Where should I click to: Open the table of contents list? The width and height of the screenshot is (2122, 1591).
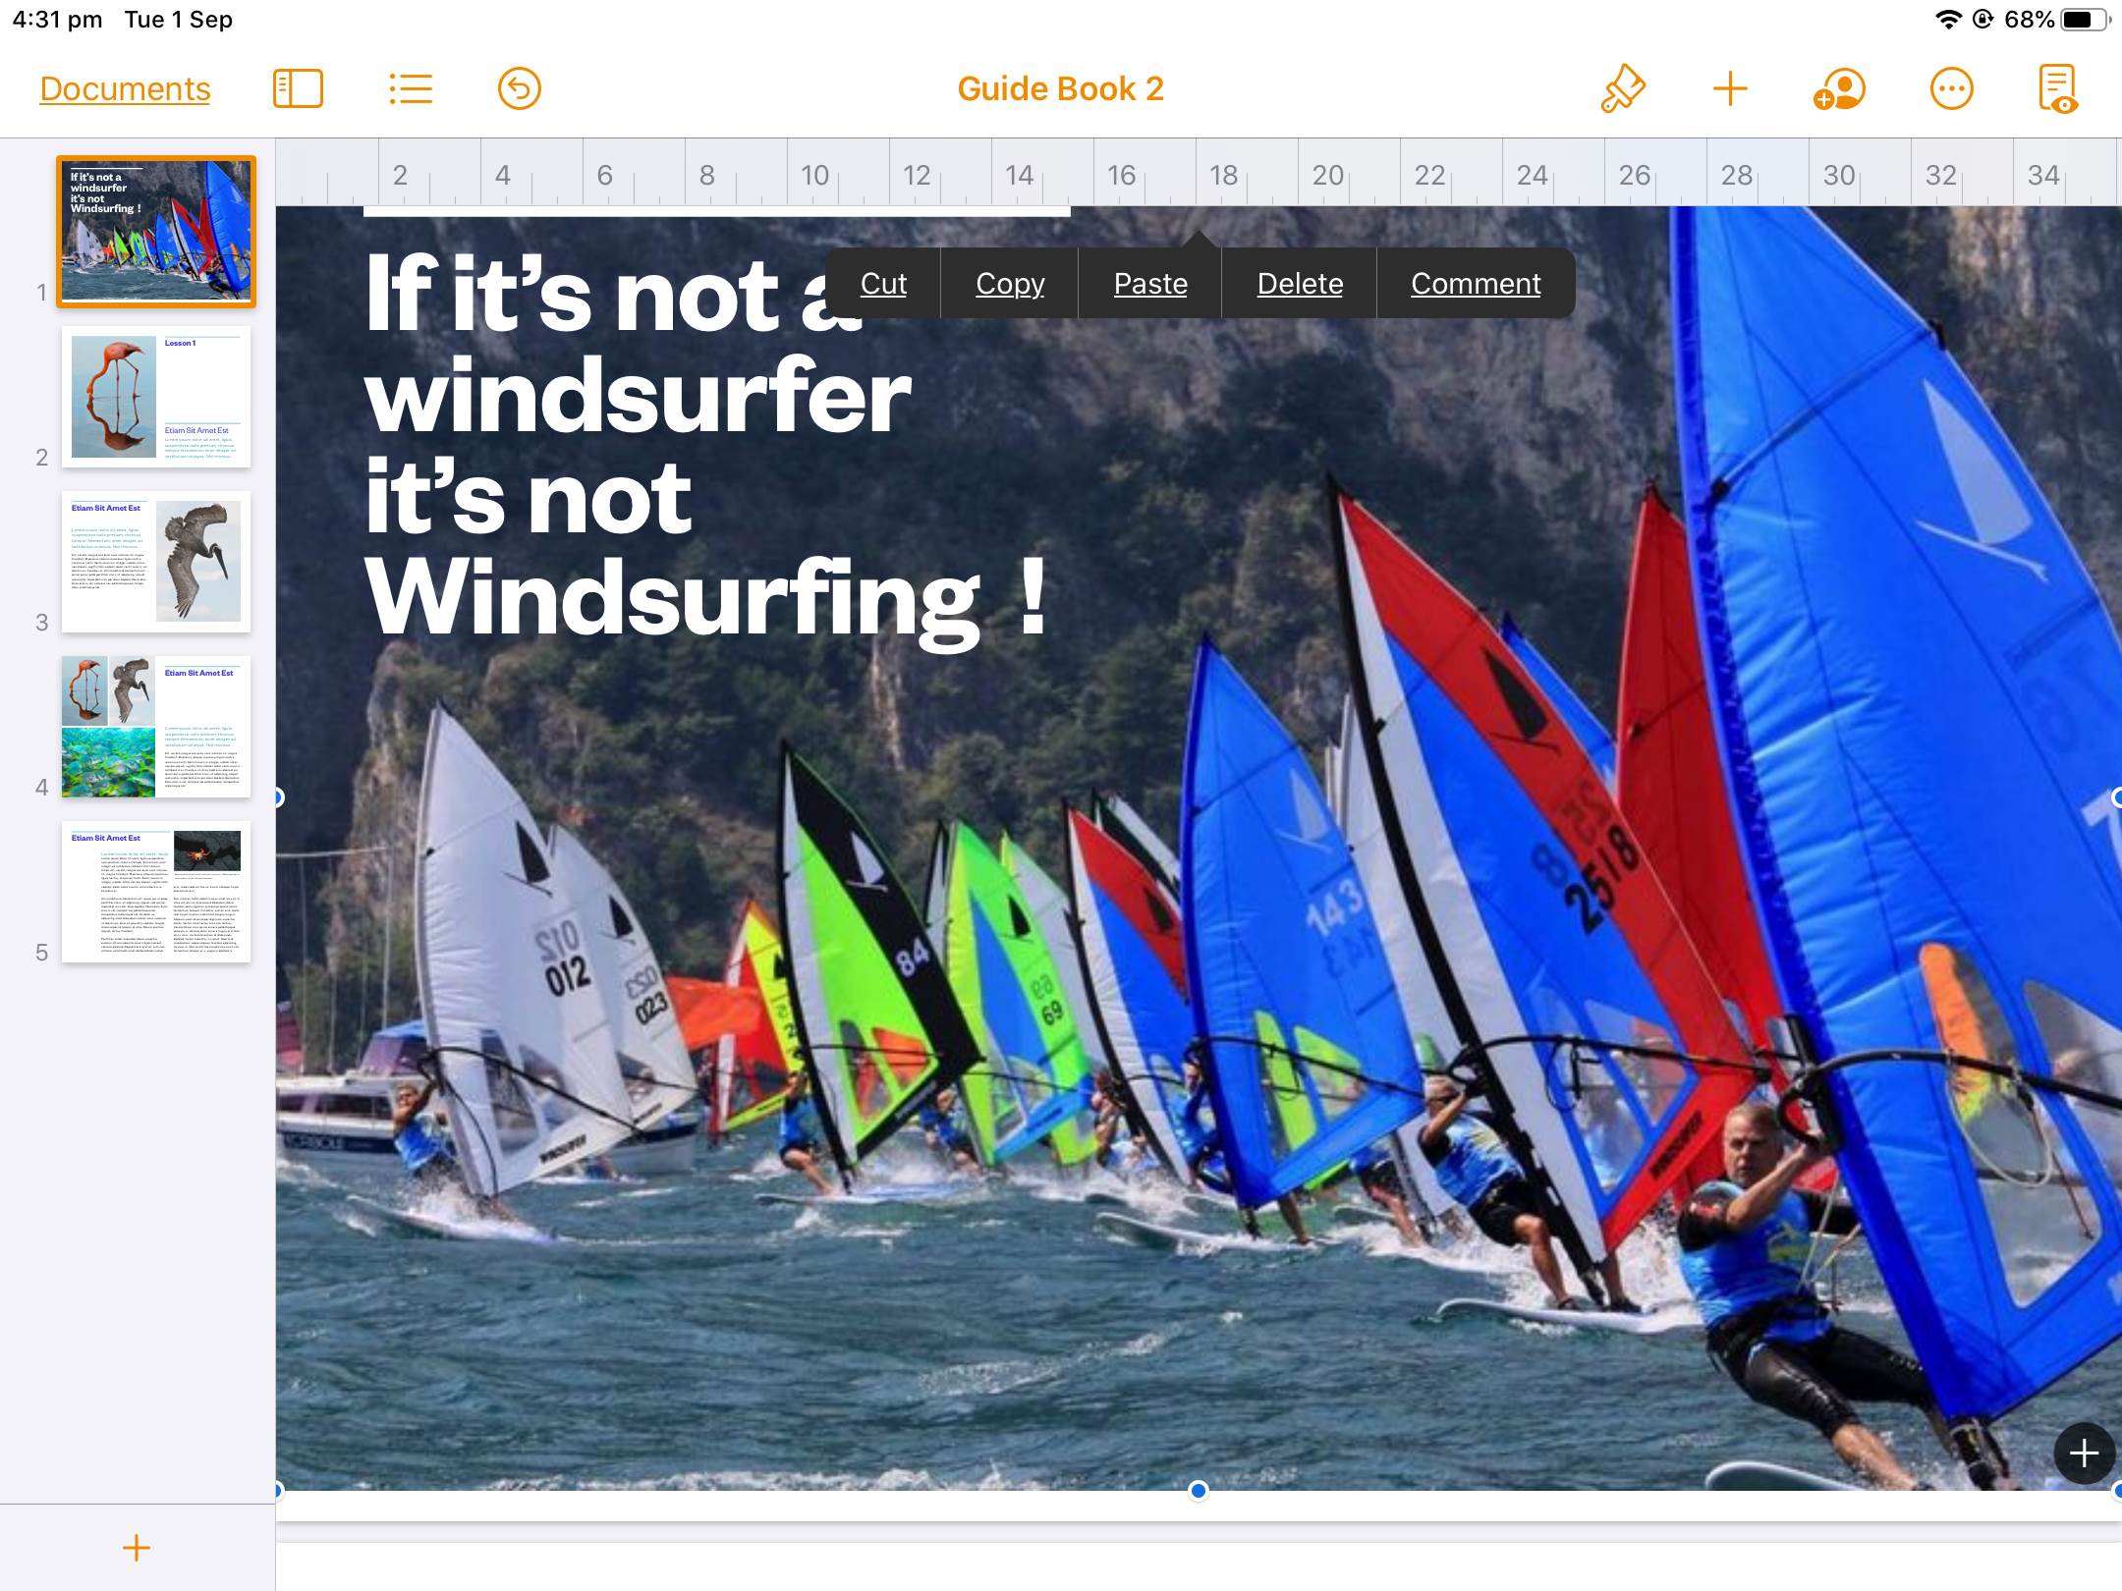(x=411, y=88)
